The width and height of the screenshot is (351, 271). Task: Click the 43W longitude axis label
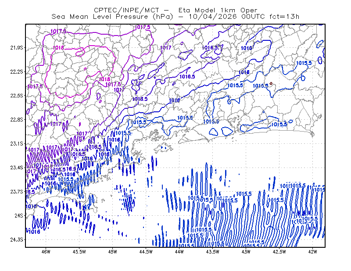click(x=246, y=252)
